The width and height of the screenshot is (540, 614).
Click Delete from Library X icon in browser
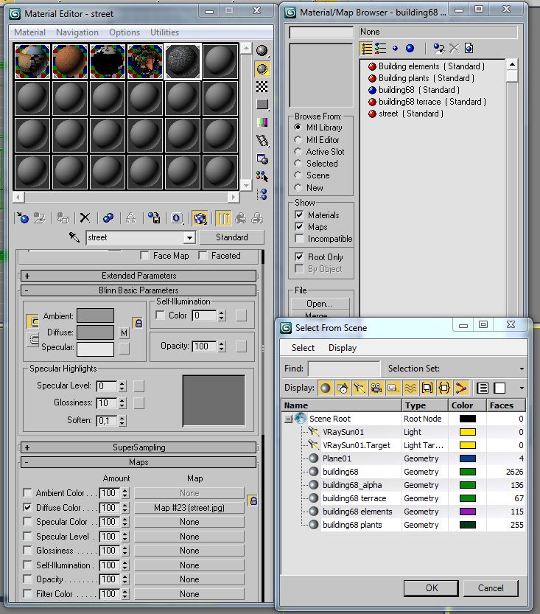click(454, 49)
